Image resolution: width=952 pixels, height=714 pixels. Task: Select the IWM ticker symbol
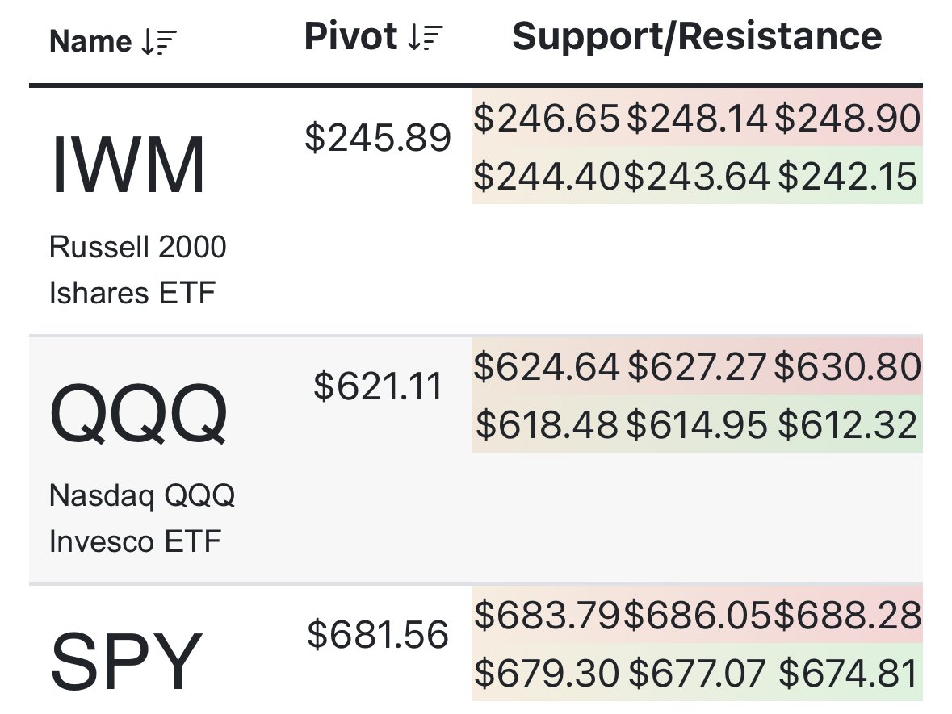128,165
